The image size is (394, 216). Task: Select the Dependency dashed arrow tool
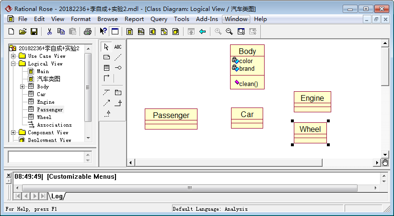tap(106, 103)
